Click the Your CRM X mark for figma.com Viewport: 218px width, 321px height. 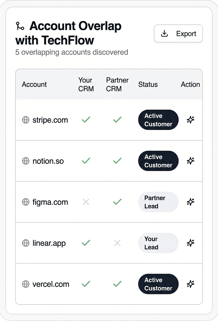coord(86,202)
